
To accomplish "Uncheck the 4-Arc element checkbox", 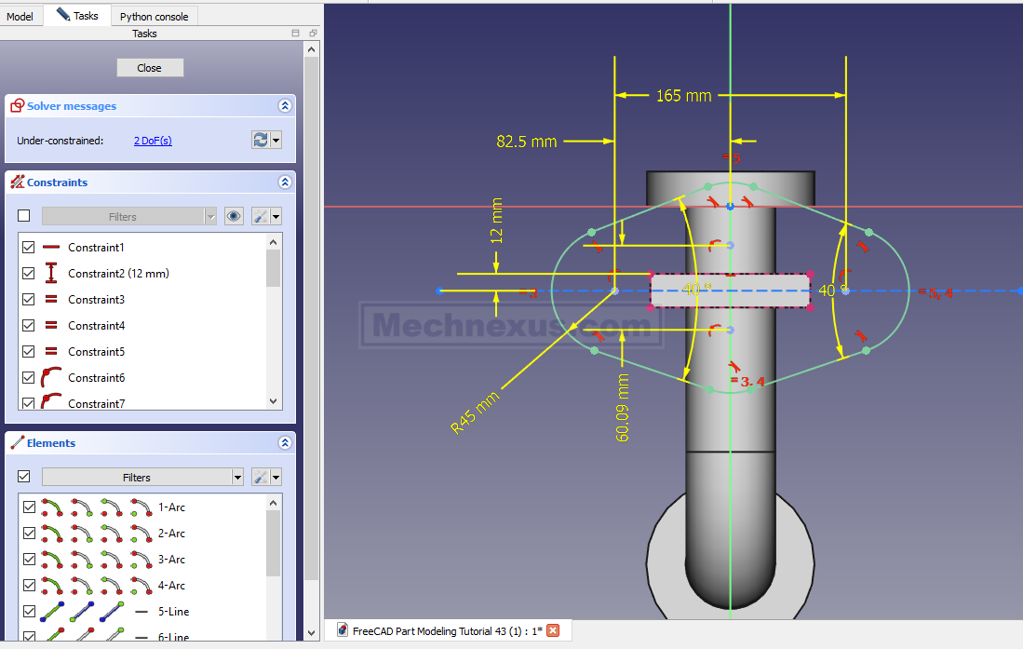I will 29,586.
